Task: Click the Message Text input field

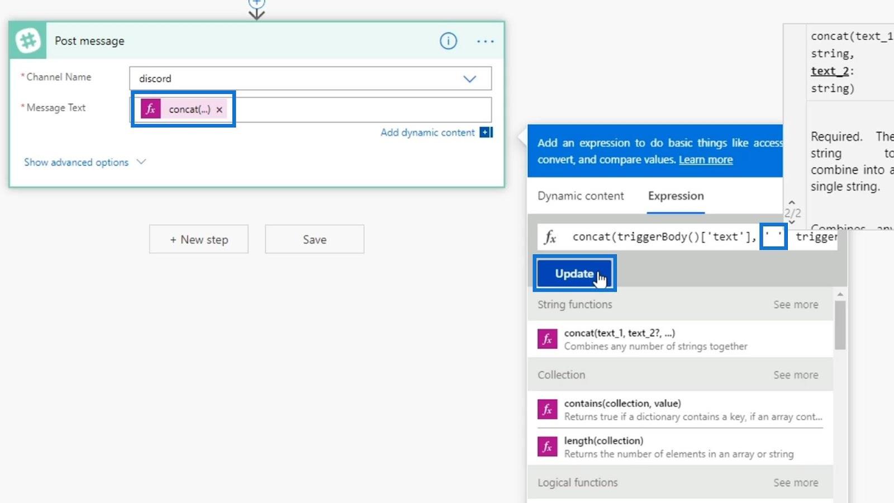Action: [x=310, y=110]
